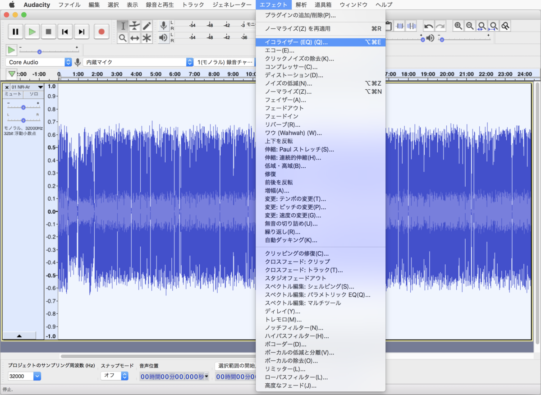Open the 解析 menu in the menu bar
Screen dimensions: 541x395
click(x=302, y=5)
